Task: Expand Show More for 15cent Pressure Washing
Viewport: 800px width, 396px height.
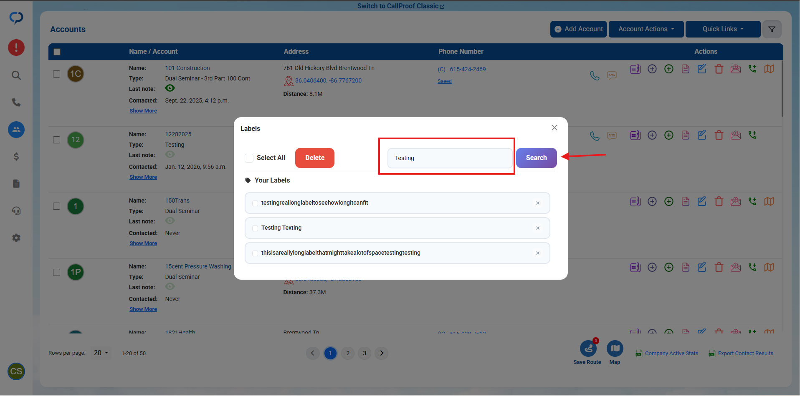Action: tap(143, 309)
